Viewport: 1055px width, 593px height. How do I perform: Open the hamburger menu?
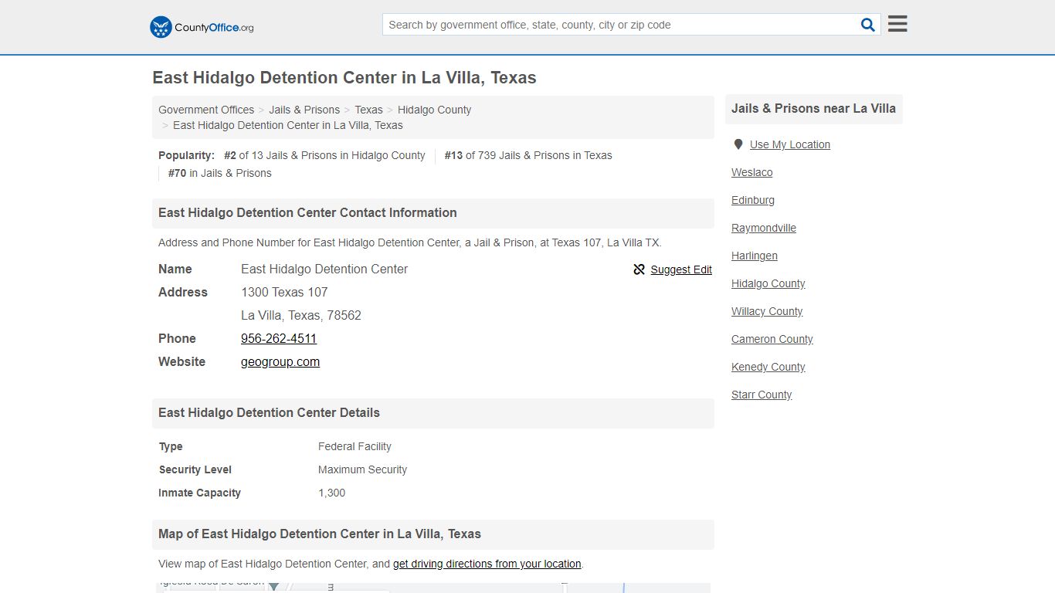(897, 24)
